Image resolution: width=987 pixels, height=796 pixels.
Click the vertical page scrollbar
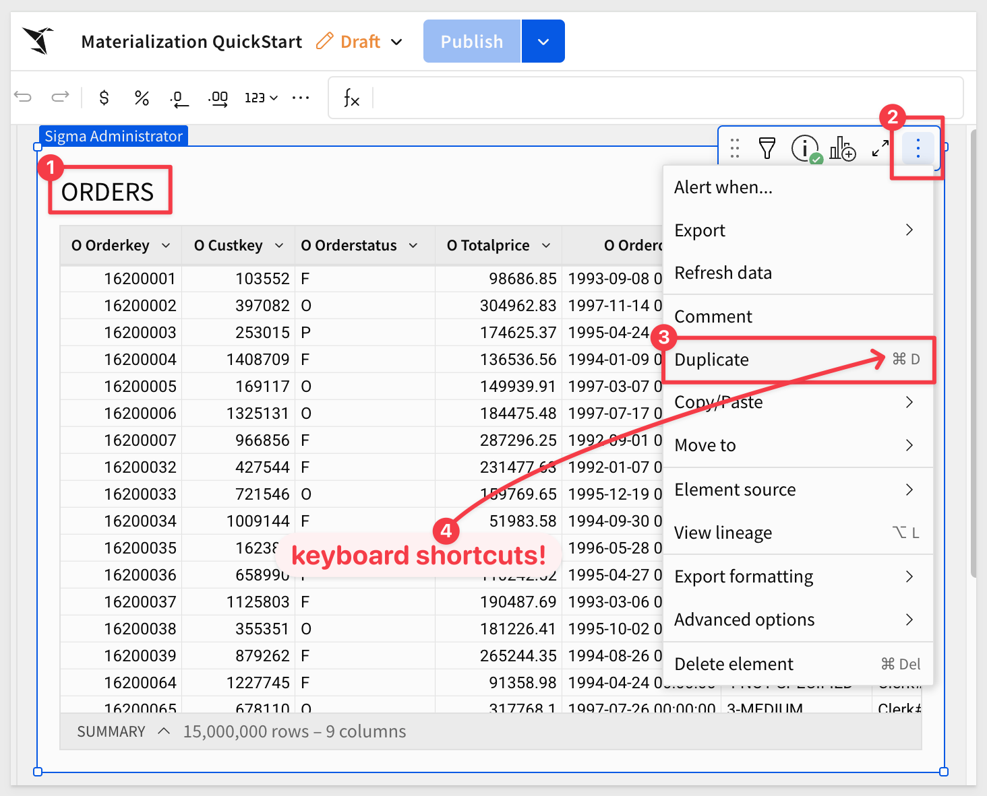973,353
